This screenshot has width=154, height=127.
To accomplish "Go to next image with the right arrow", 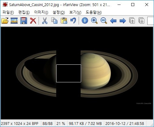I will coord(123,21).
